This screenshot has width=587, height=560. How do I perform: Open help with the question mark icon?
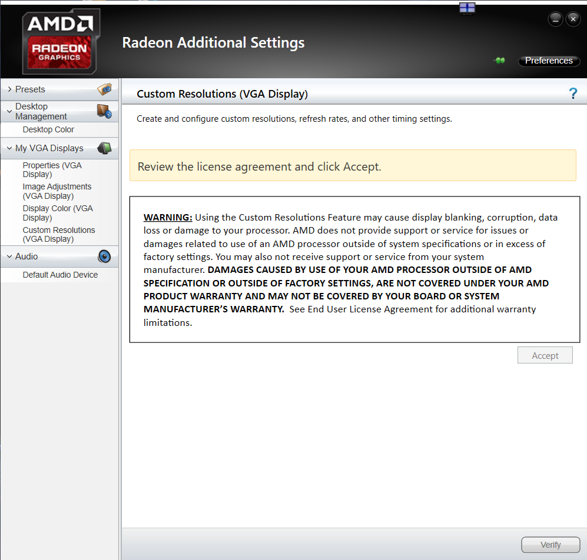pyautogui.click(x=573, y=93)
